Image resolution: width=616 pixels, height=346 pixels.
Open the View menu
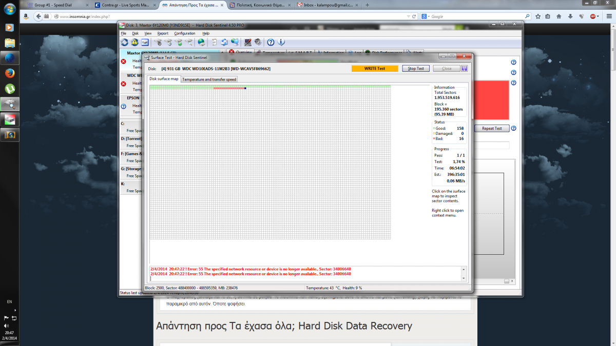pos(148,33)
